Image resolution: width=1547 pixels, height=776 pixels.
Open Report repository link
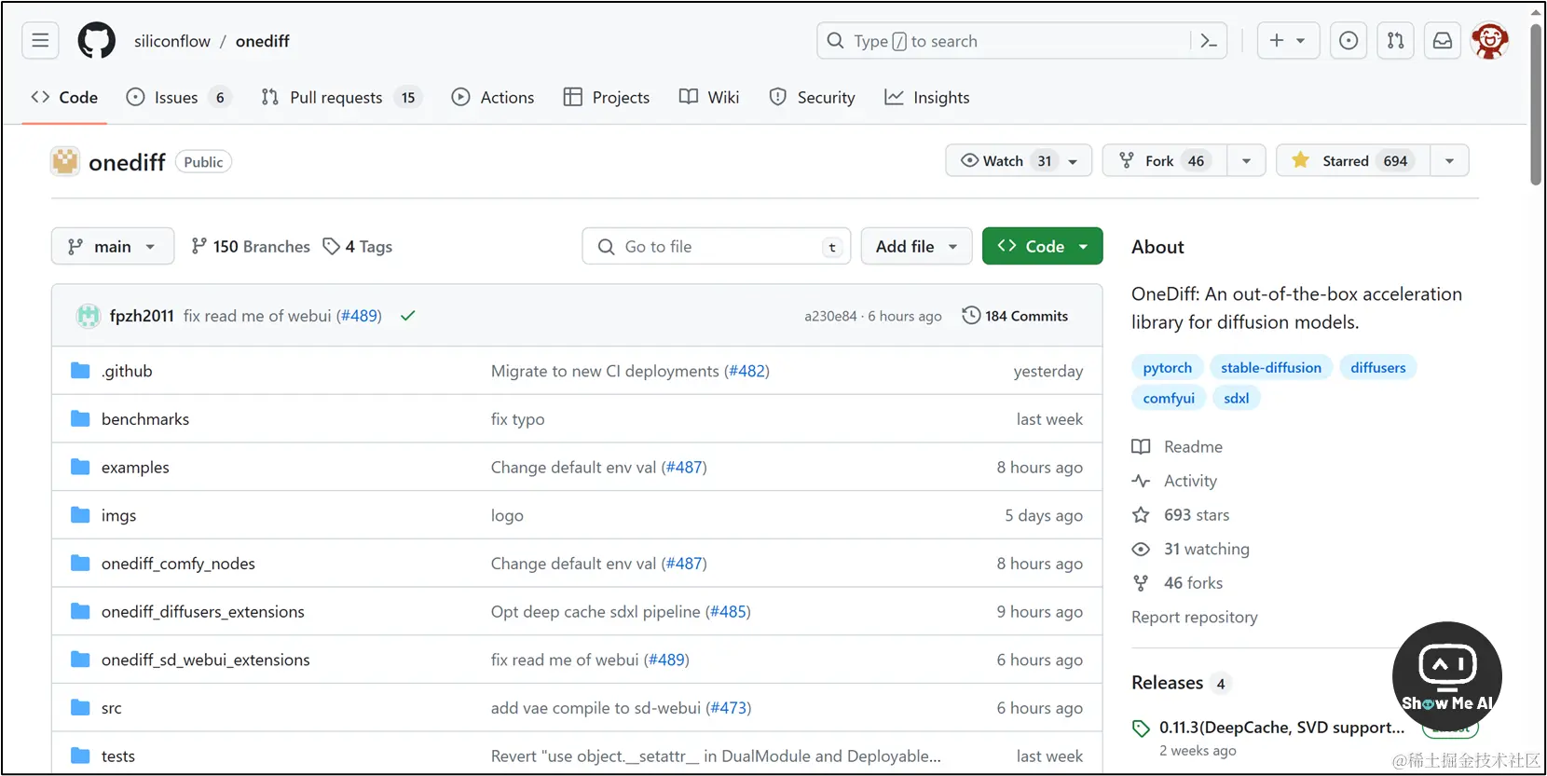[1195, 617]
